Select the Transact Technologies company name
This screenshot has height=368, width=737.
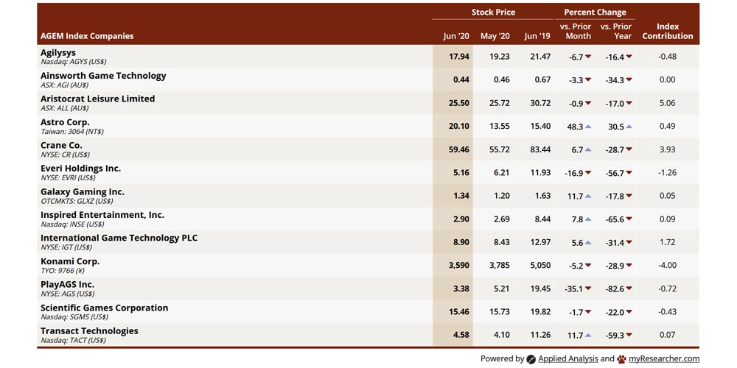click(x=89, y=330)
